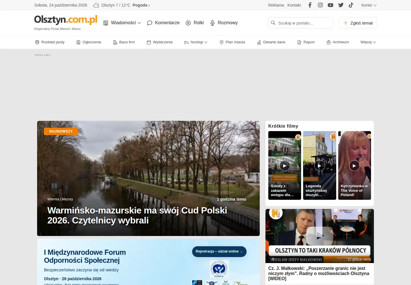411x285 pixels.
Task: Expand the Więcej menu
Action: coord(368,42)
